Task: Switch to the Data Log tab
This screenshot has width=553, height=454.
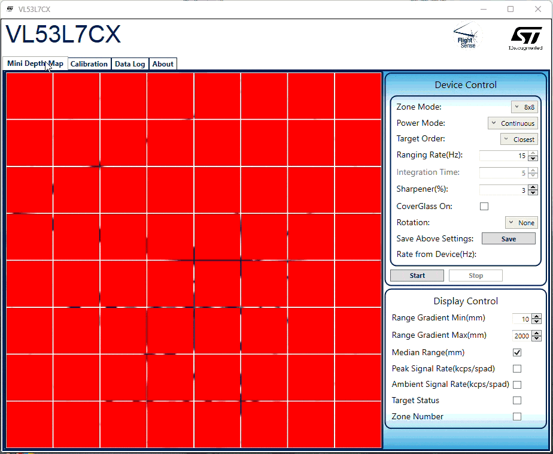Action: tap(130, 63)
